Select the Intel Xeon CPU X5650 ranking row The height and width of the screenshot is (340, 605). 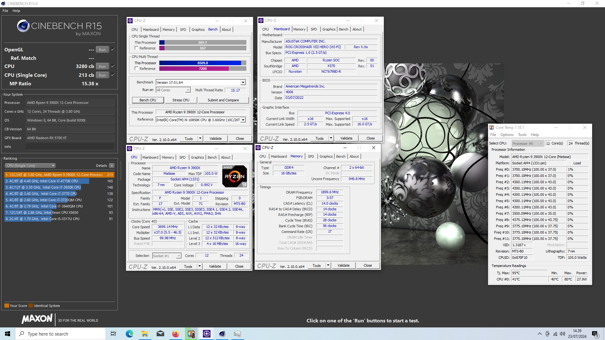(x=59, y=212)
